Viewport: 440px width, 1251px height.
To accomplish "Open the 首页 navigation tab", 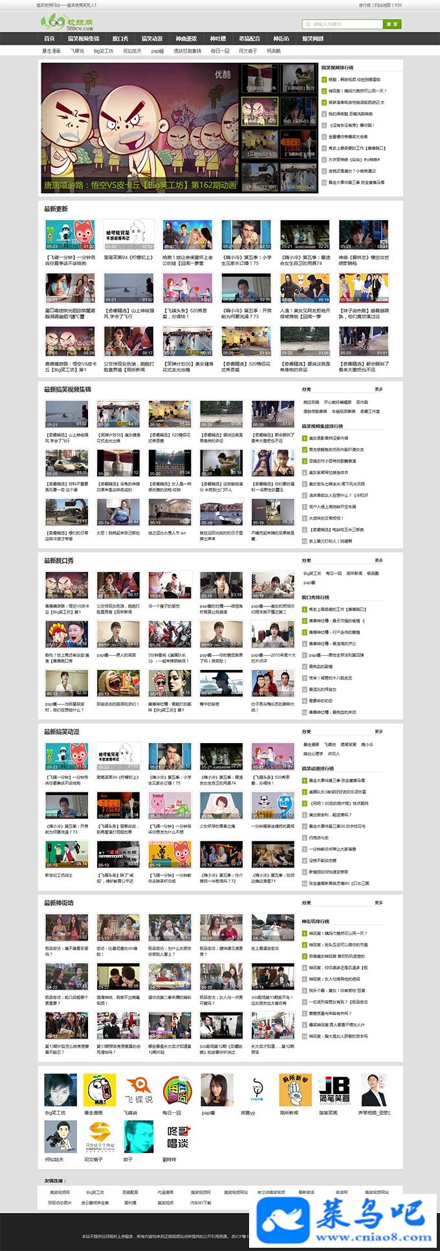I will 49,39.
